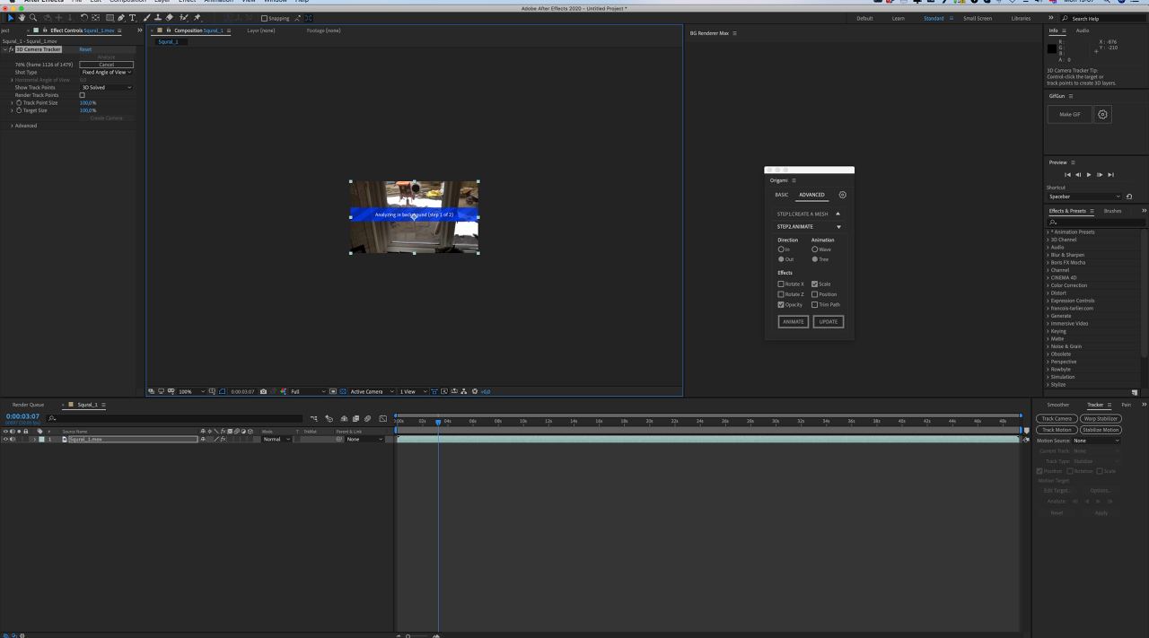The width and height of the screenshot is (1149, 638).
Task: Expand STEP2.ANIMATE section arrow
Action: (x=838, y=226)
